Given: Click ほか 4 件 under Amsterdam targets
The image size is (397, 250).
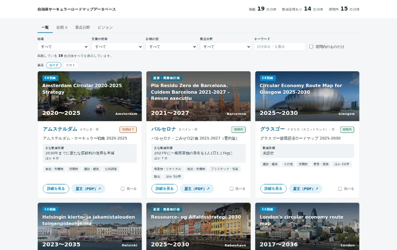Looking at the screenshot, I should [52, 158].
